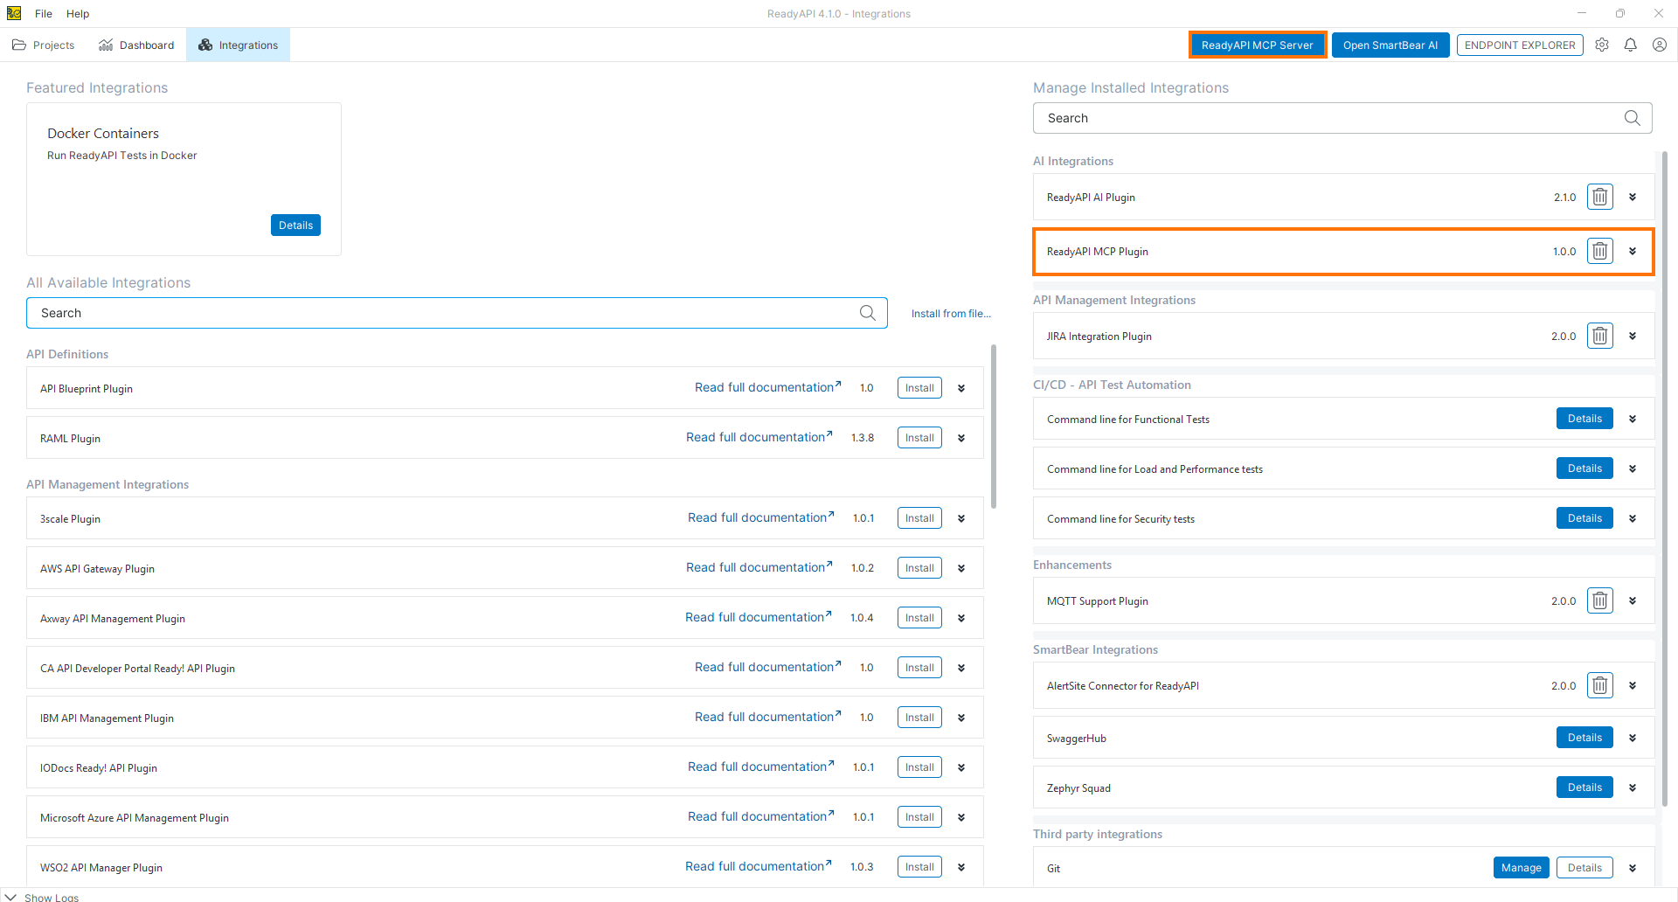The width and height of the screenshot is (1678, 902).
Task: Expand the API Blueprint Plugin row
Action: (x=961, y=388)
